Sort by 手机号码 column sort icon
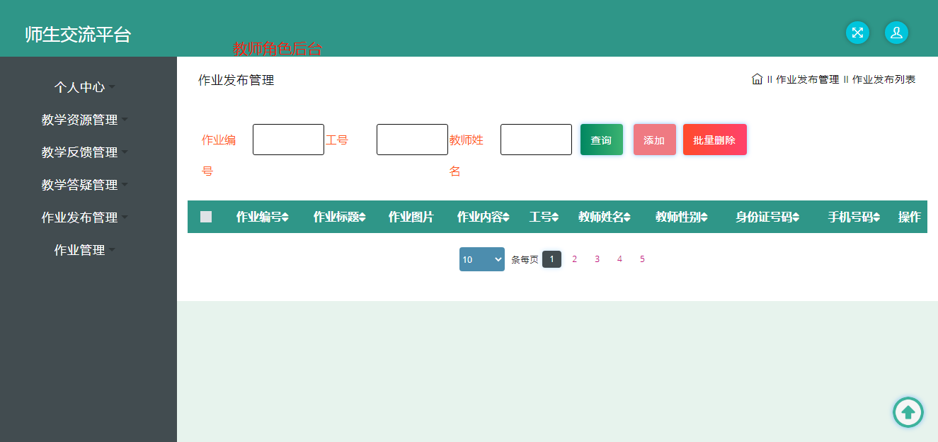 [876, 217]
